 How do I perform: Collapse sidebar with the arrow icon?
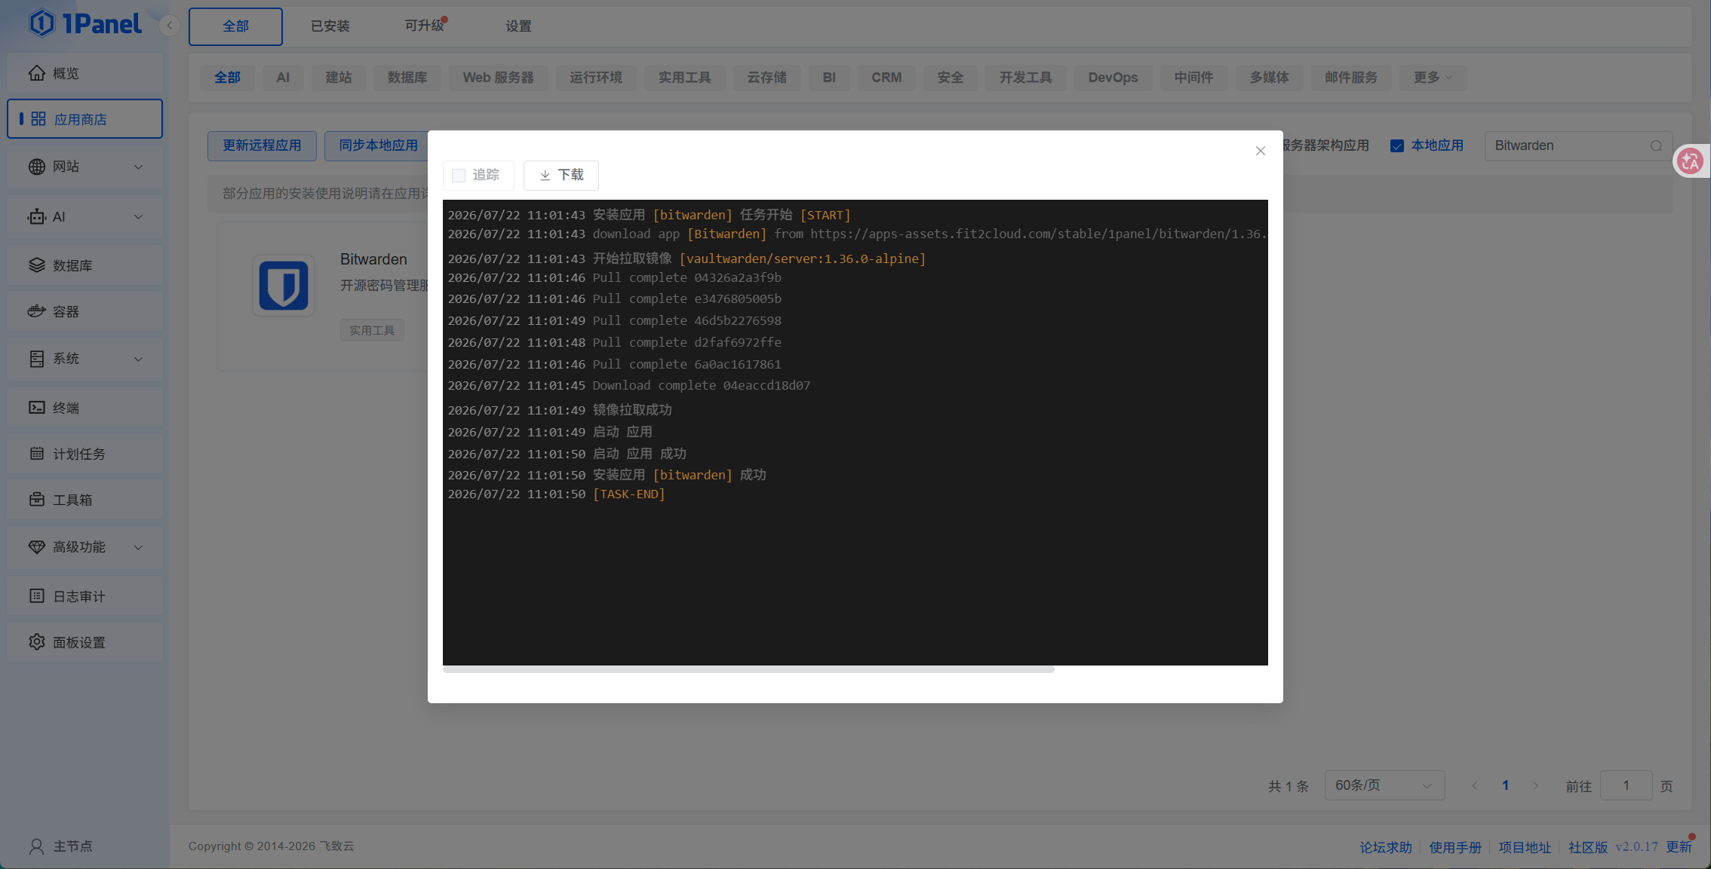(x=170, y=26)
